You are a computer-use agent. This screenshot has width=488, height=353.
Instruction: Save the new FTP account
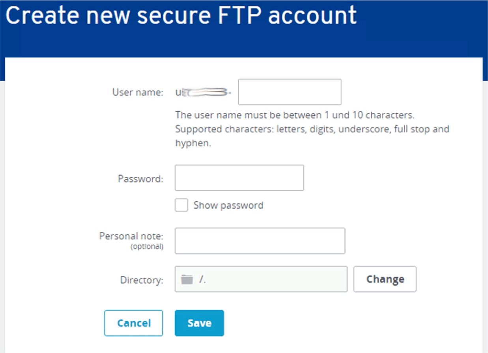[199, 323]
